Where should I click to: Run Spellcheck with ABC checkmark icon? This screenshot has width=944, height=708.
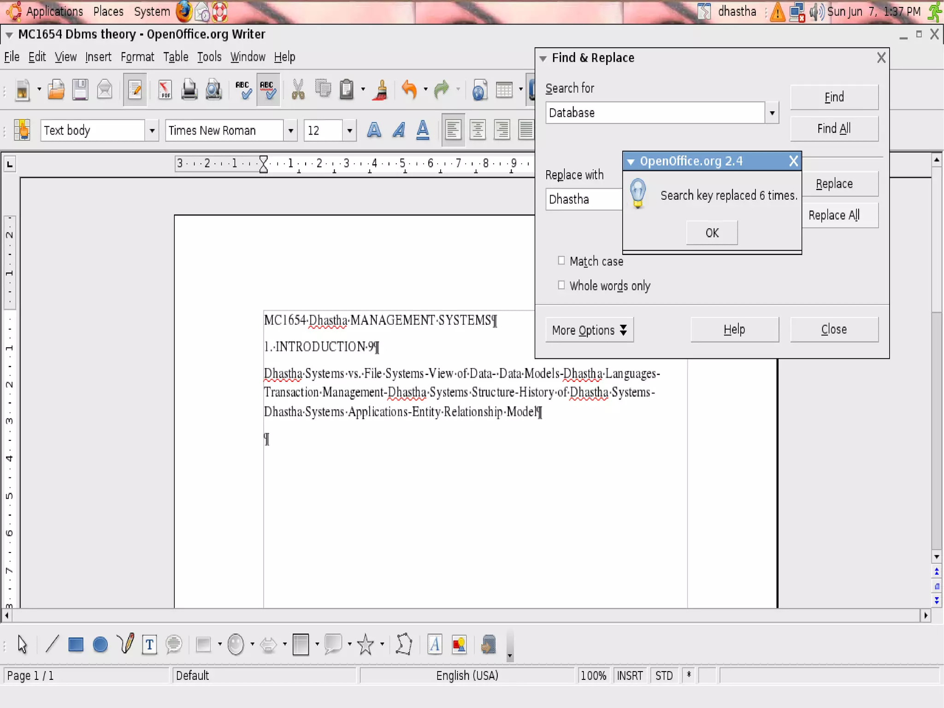pos(243,89)
